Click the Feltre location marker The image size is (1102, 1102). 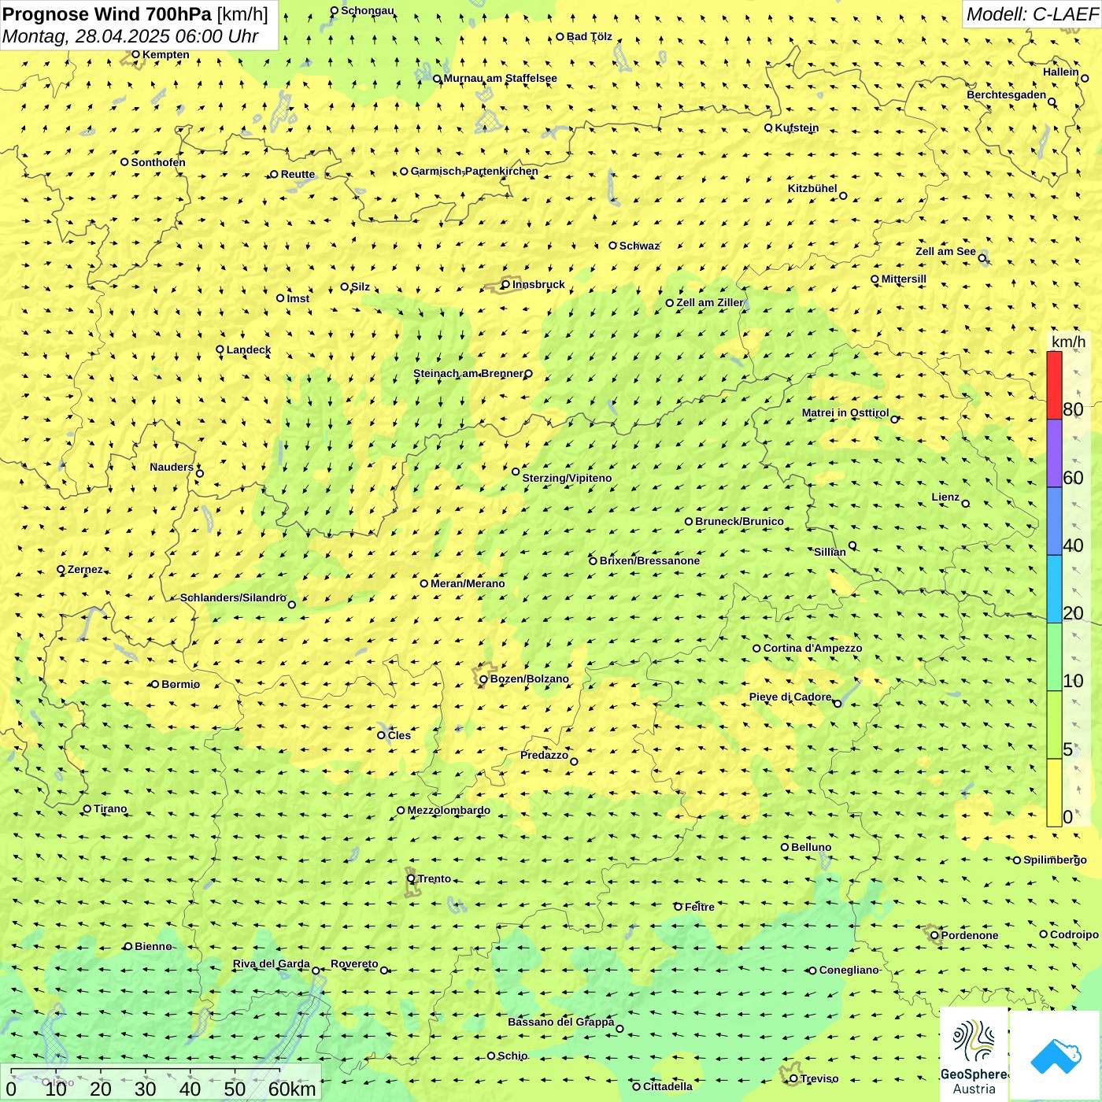679,907
